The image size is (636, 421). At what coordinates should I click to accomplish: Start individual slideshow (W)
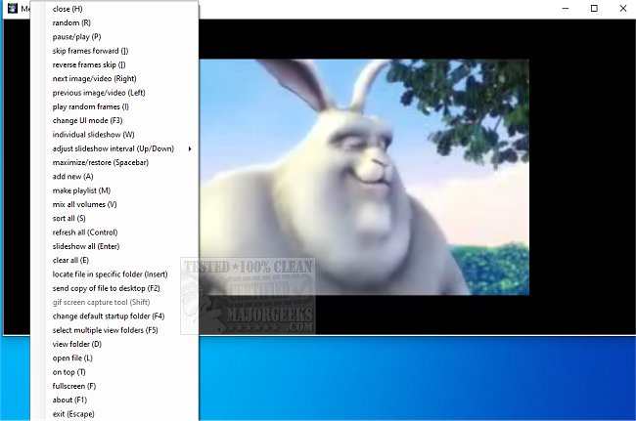(93, 134)
